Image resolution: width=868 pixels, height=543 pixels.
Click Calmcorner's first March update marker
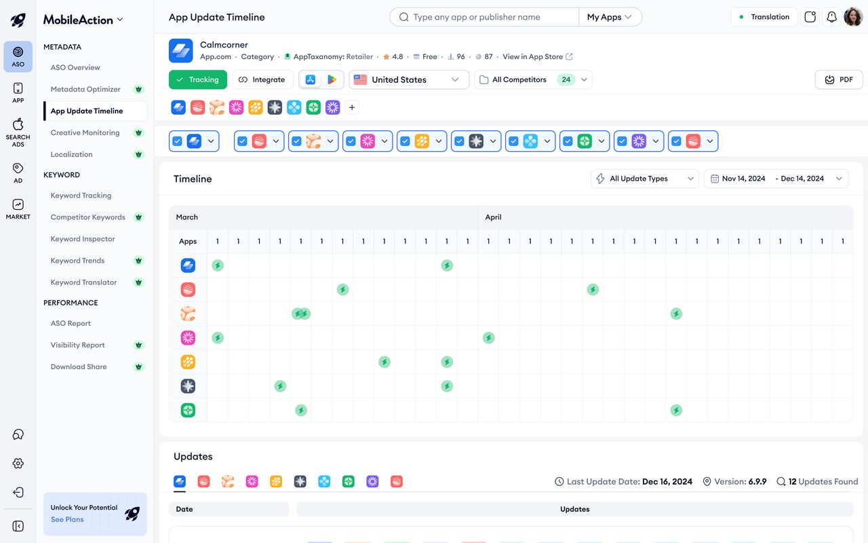click(x=218, y=265)
